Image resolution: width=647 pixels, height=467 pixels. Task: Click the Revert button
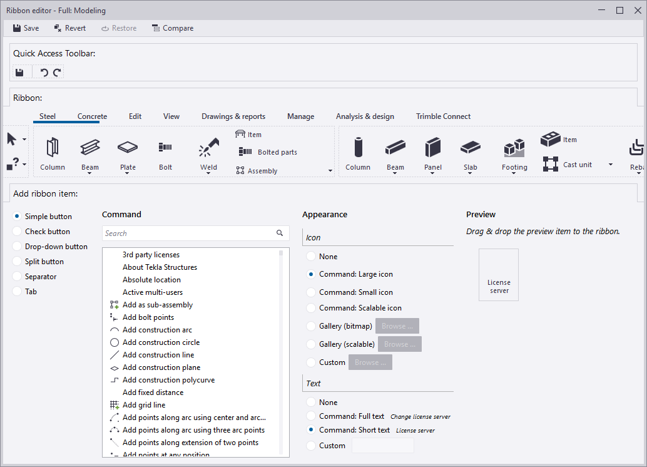69,28
